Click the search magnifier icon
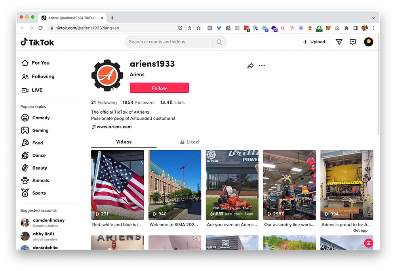 pos(219,42)
